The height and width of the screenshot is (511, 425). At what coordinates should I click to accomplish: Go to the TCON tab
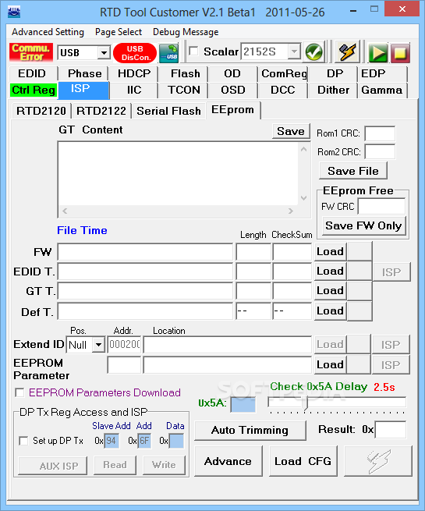point(184,90)
